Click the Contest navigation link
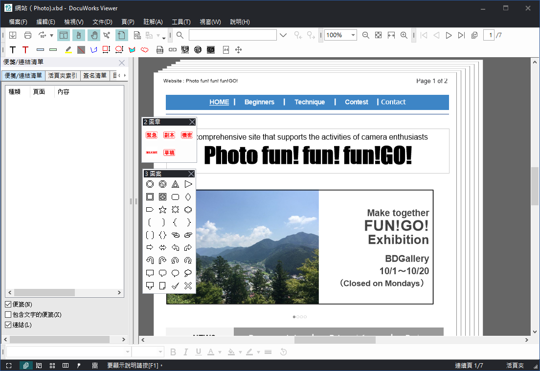This screenshot has width=540, height=371. [x=357, y=102]
